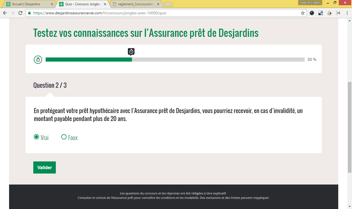
Task: Click the scrollbar up arrow
Action: [350, 21]
